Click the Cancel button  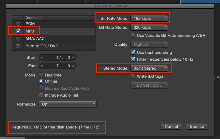pos(171,126)
